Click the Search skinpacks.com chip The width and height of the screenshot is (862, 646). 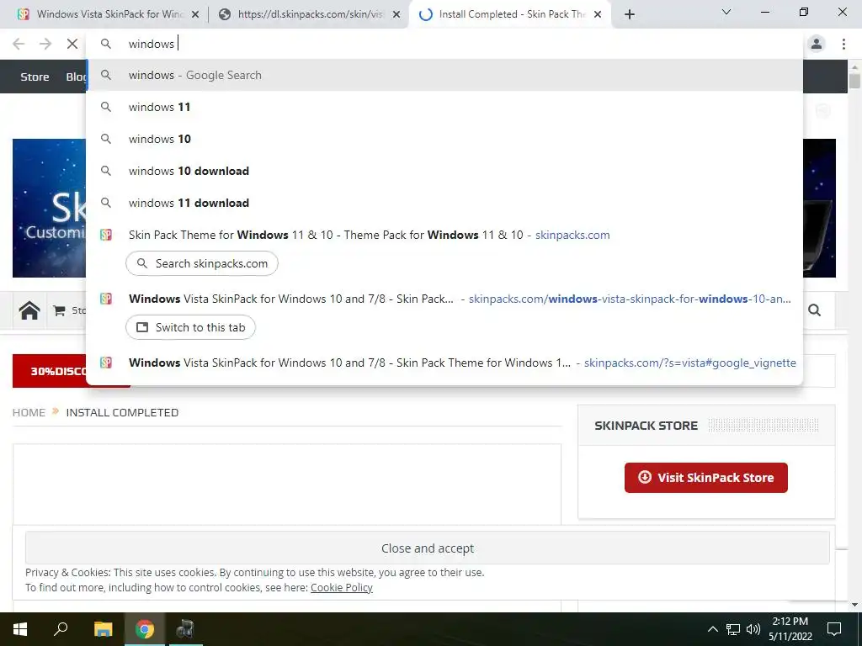point(202,263)
